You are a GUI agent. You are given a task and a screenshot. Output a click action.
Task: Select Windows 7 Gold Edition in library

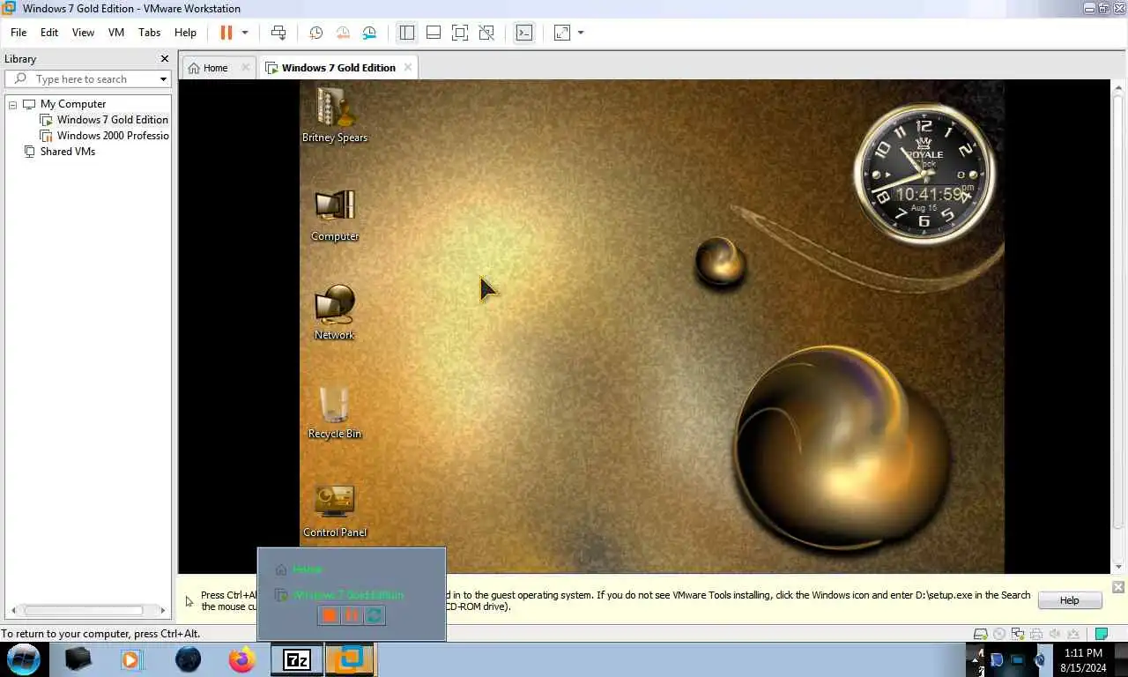(x=113, y=120)
